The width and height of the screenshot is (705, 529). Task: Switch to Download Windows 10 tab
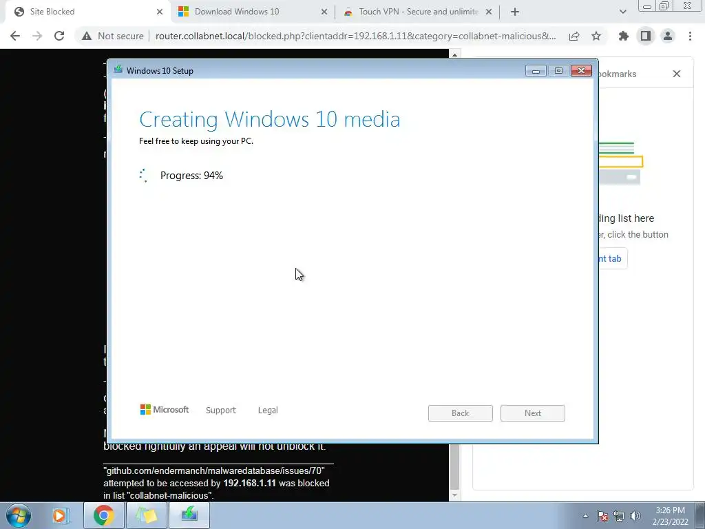pyautogui.click(x=253, y=12)
